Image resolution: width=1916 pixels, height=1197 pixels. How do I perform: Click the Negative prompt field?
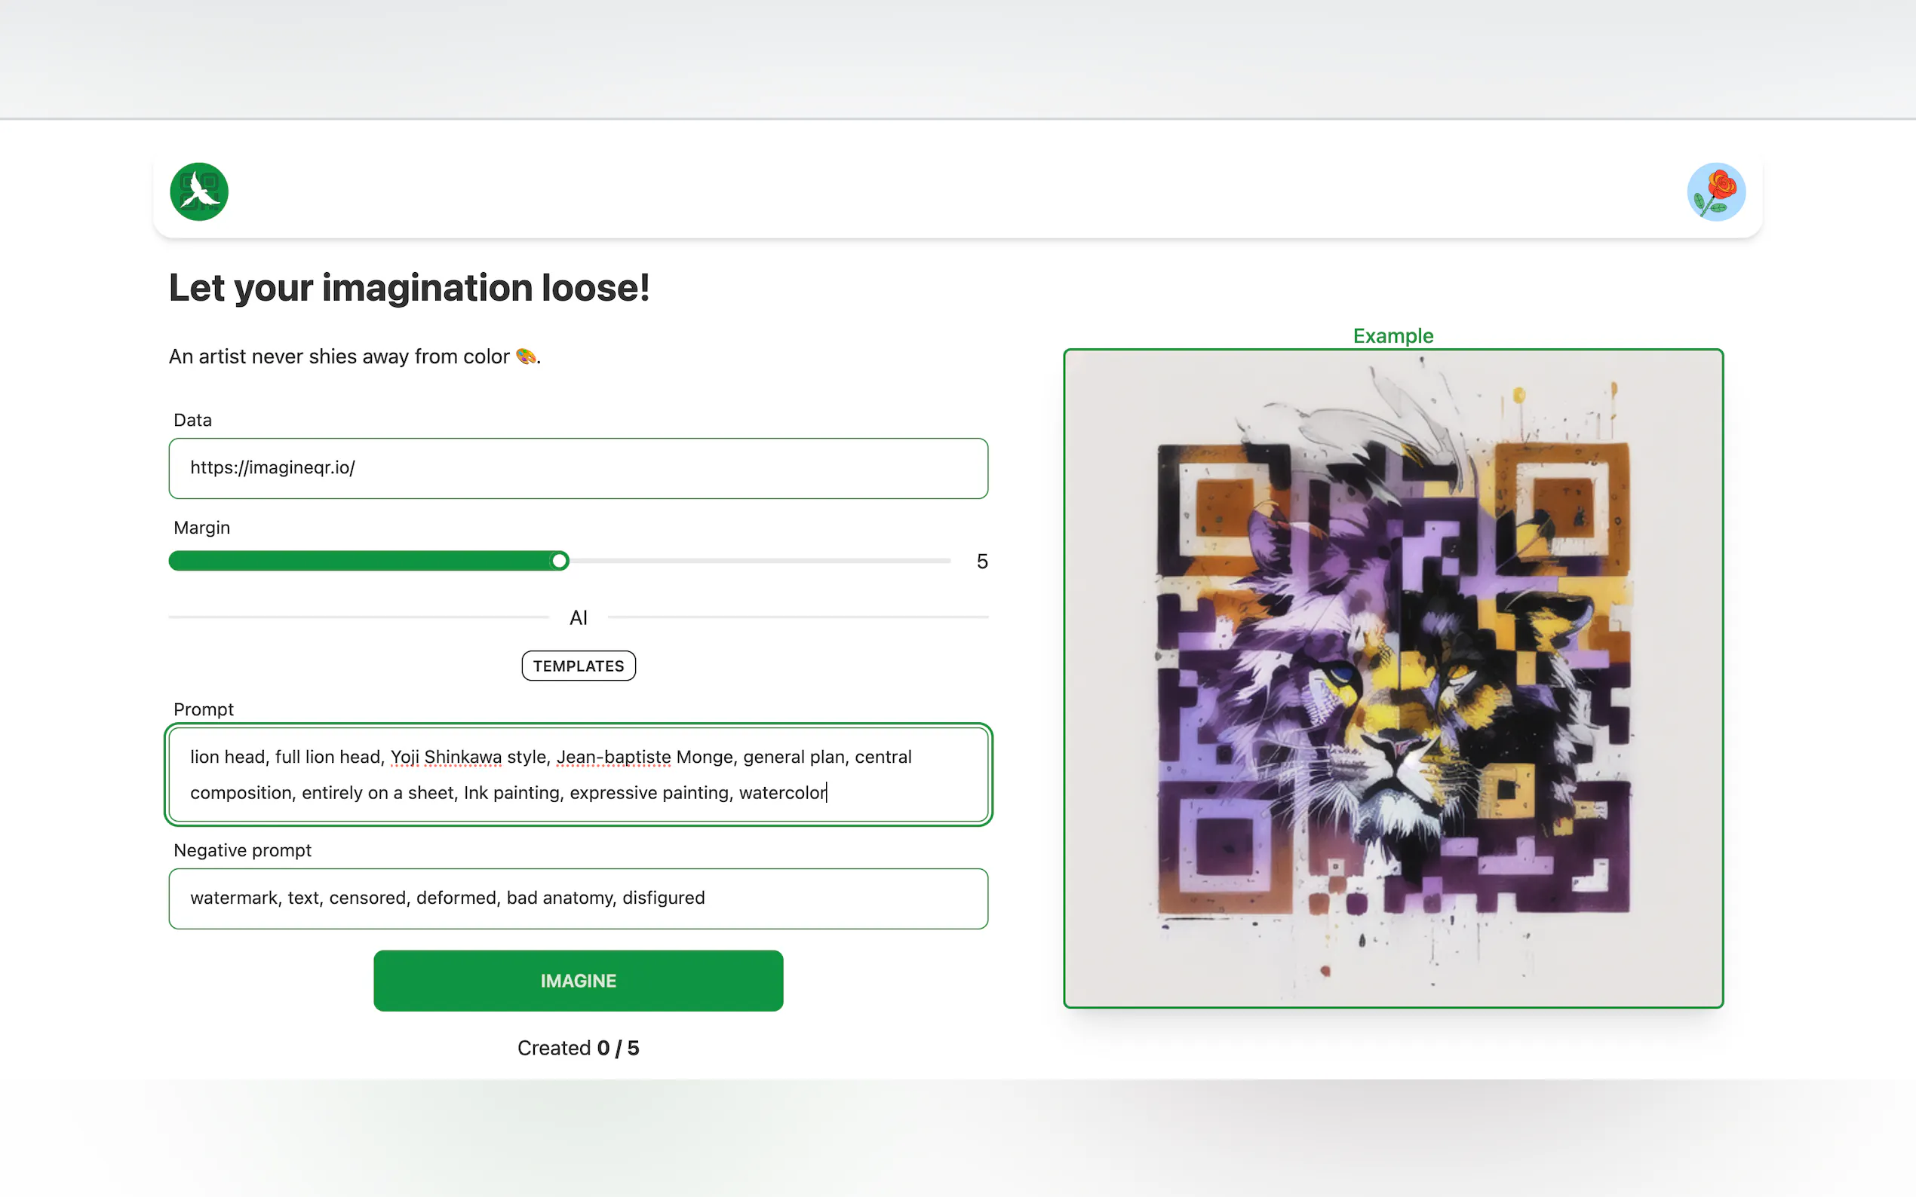point(579,899)
